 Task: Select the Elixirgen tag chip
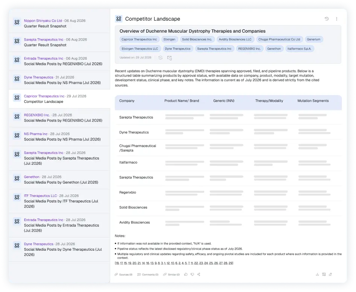pyautogui.click(x=170, y=39)
